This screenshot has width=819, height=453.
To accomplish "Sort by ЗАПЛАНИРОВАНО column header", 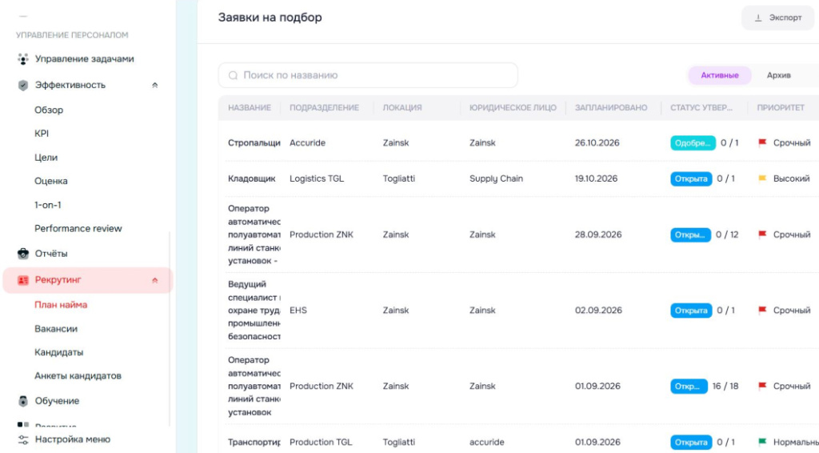I will [x=610, y=108].
